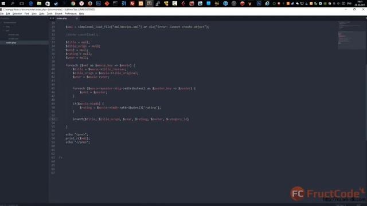This screenshot has width=367, height=206.
Task: Open the Selection menu
Action: [17, 14]
